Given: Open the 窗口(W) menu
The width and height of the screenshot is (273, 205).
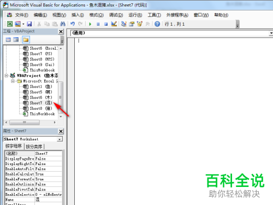Looking at the screenshot, I should pyautogui.click(x=201, y=15).
